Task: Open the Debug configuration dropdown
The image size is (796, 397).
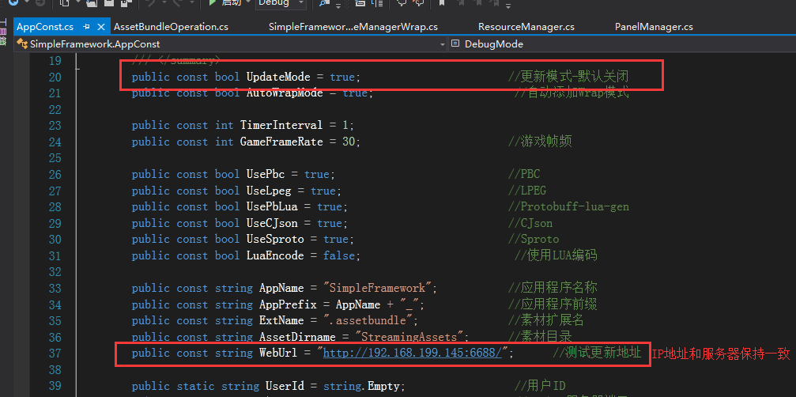Action: tap(281, 2)
